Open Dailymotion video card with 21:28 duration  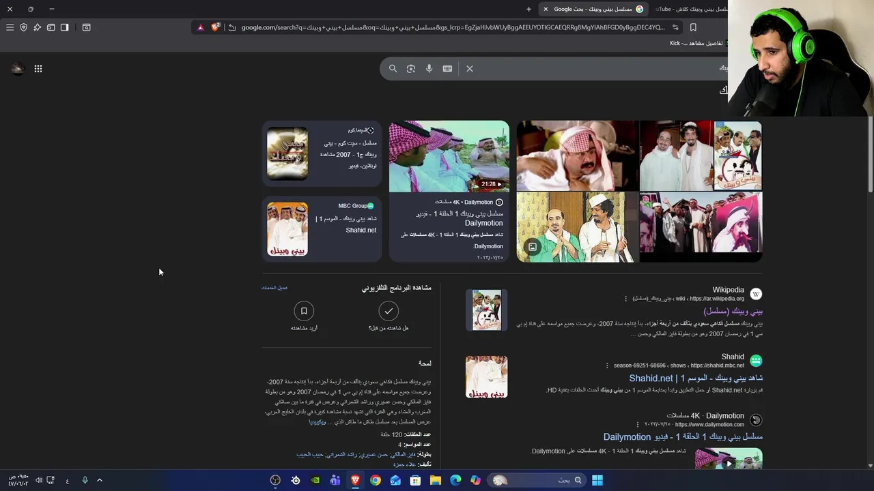tap(449, 192)
